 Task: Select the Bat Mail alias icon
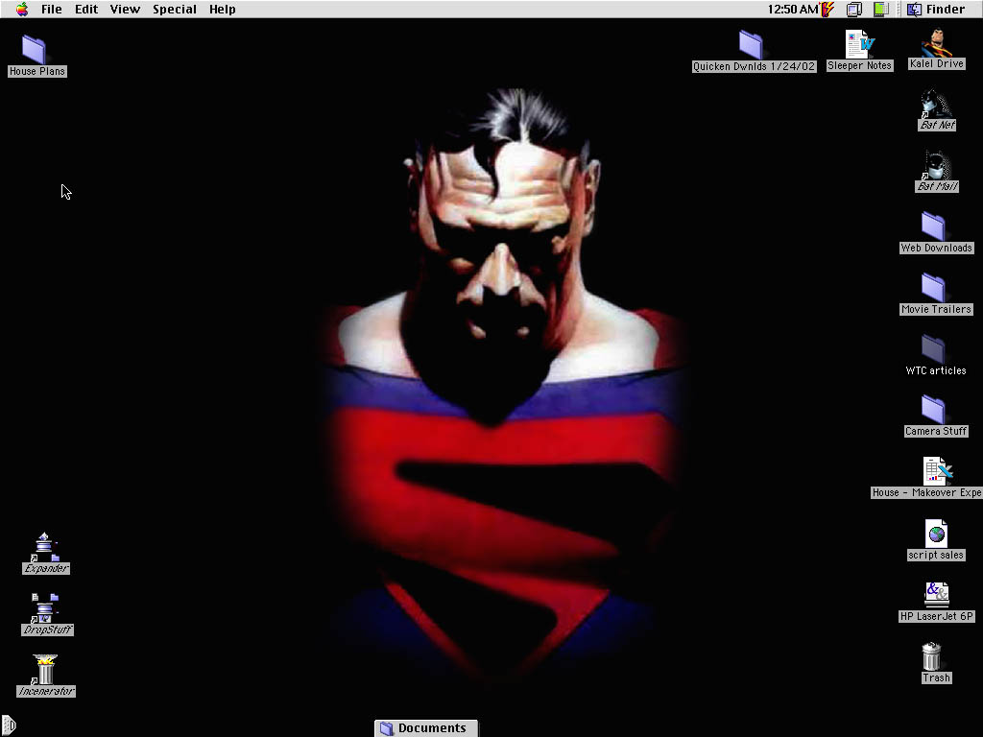[x=937, y=165]
